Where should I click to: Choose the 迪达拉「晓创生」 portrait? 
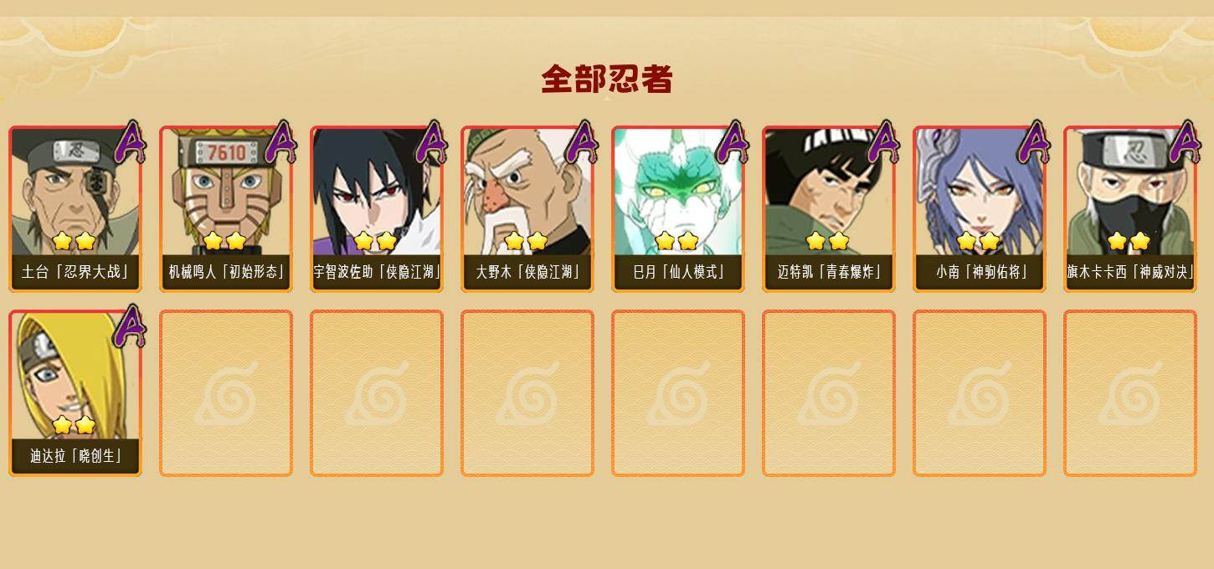pos(75,393)
